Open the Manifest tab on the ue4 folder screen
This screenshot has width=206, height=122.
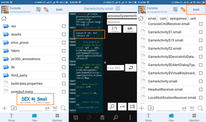click(194, 118)
